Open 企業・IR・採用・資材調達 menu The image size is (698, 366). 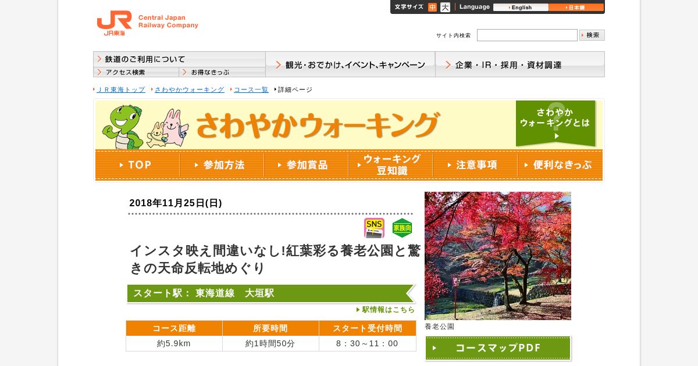[x=520, y=64]
